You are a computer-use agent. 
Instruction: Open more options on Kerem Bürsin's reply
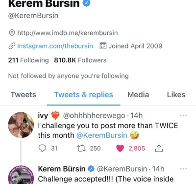[x=183, y=169]
